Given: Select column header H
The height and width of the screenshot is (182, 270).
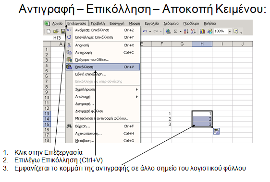Looking at the screenshot, I should pyautogui.click(x=202, y=44).
